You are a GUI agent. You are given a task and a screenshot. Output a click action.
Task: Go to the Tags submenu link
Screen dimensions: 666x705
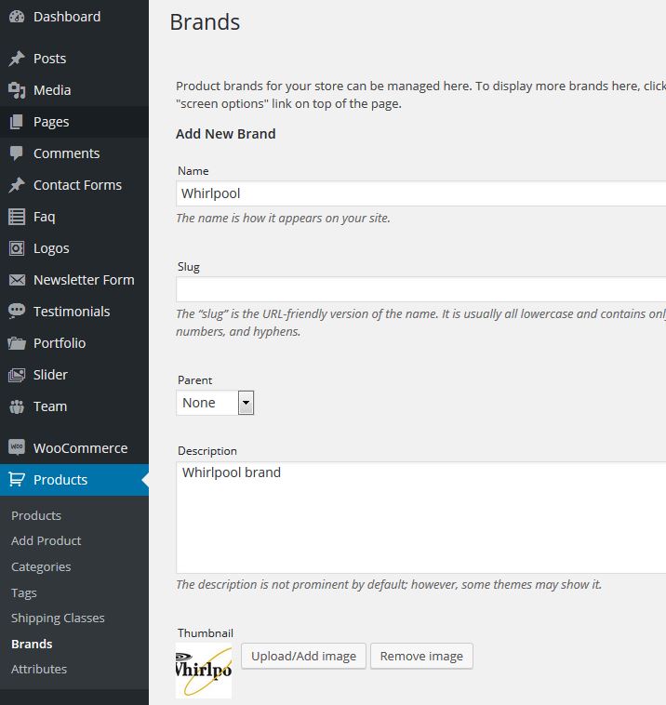click(24, 593)
